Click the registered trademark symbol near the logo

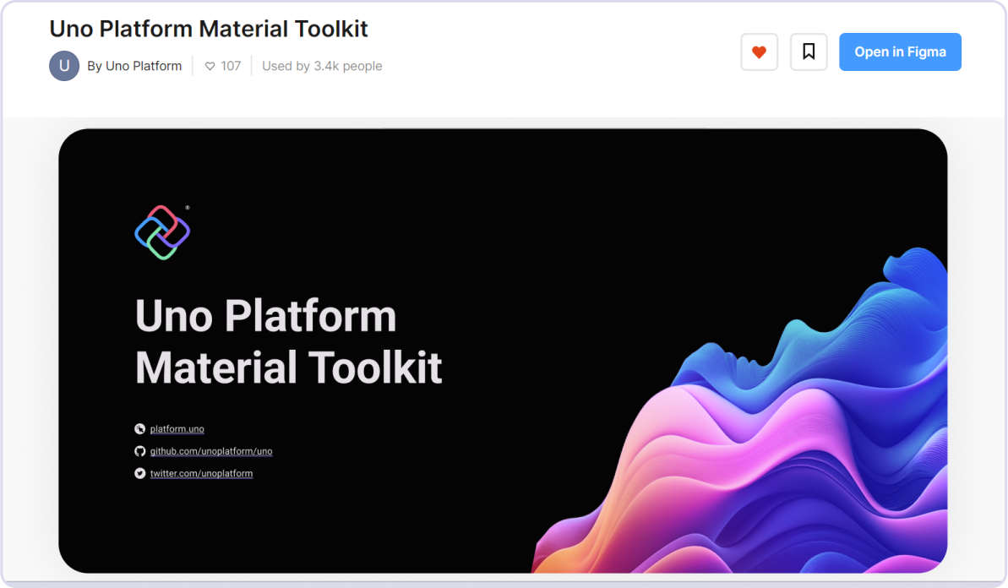(x=189, y=206)
